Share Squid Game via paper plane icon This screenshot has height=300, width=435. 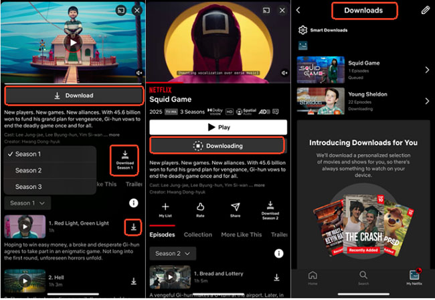236,210
